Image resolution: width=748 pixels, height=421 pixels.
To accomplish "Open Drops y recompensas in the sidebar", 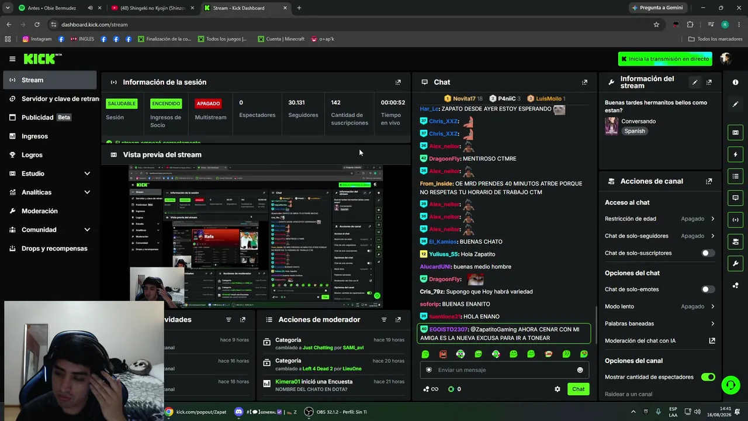I will coord(50,249).
